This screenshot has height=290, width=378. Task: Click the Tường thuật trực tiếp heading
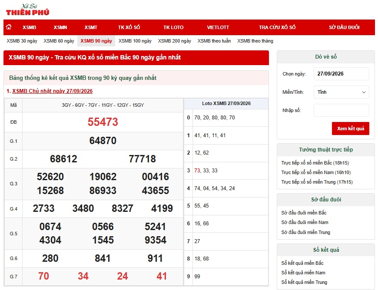point(326,150)
